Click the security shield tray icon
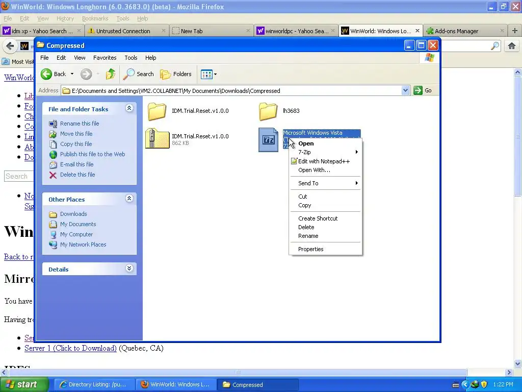 (x=484, y=385)
